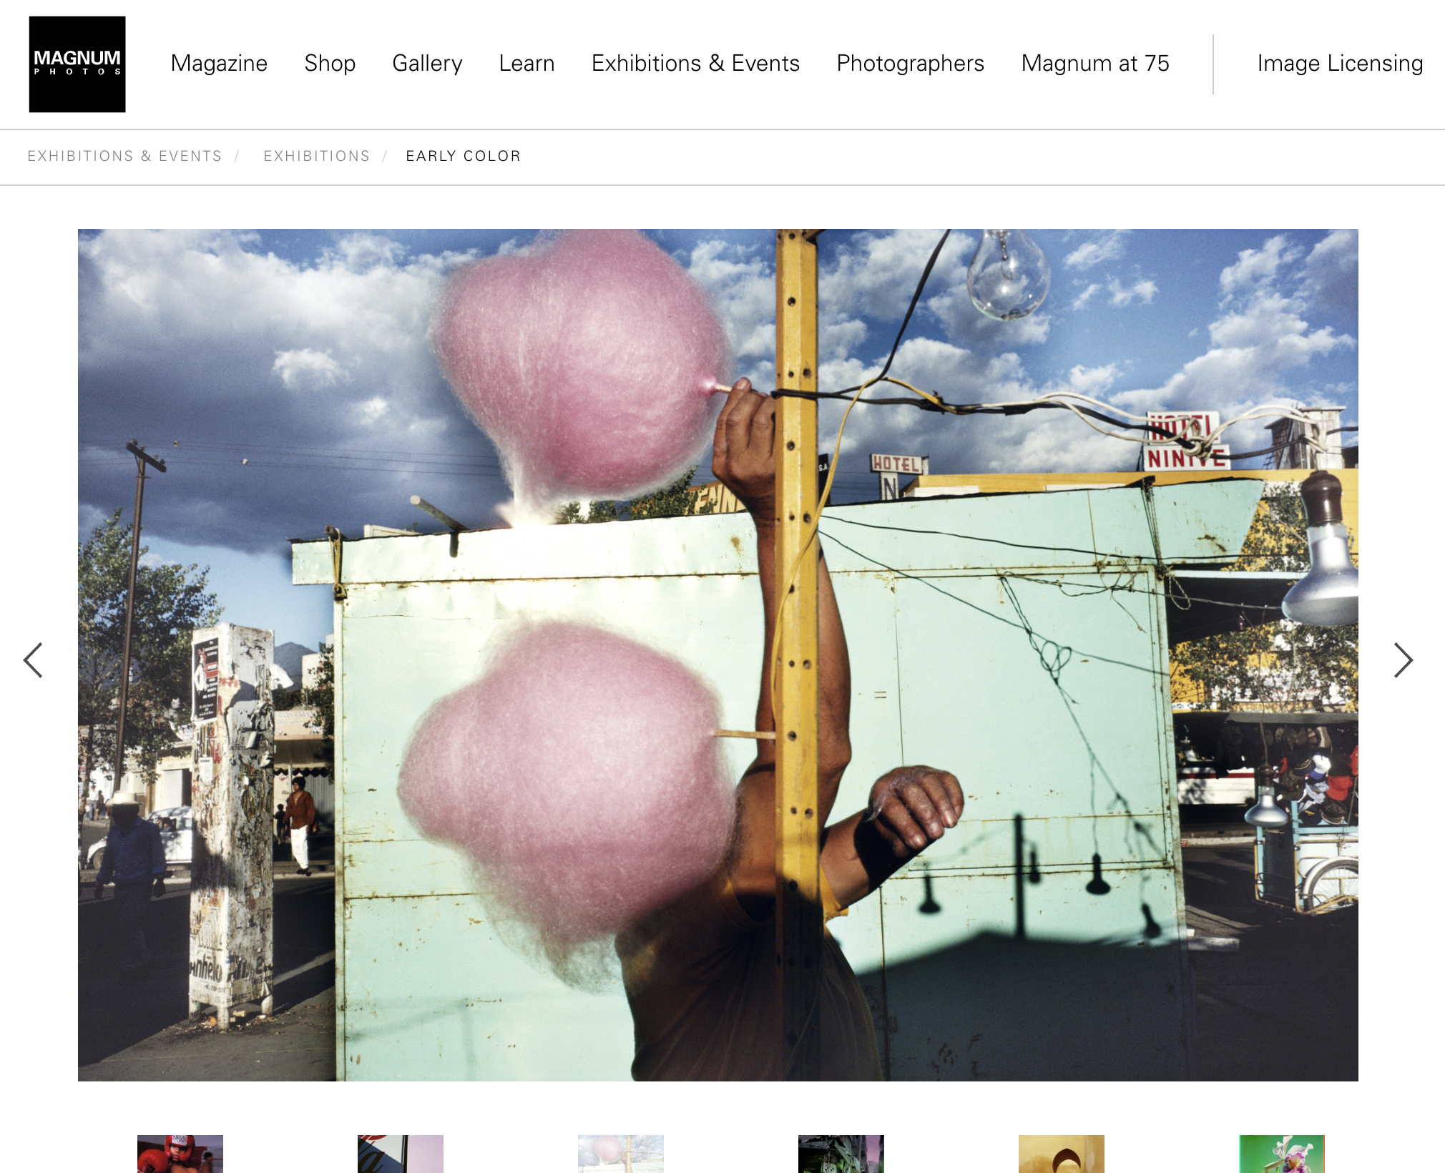Select the orchid flower thumbnail

(x=1282, y=1154)
